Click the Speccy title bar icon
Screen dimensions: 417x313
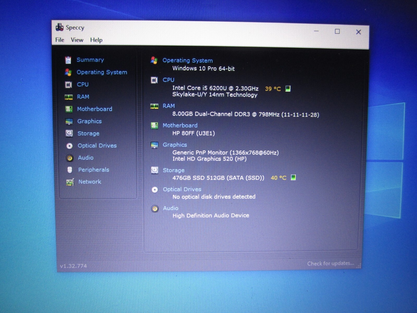coord(60,27)
